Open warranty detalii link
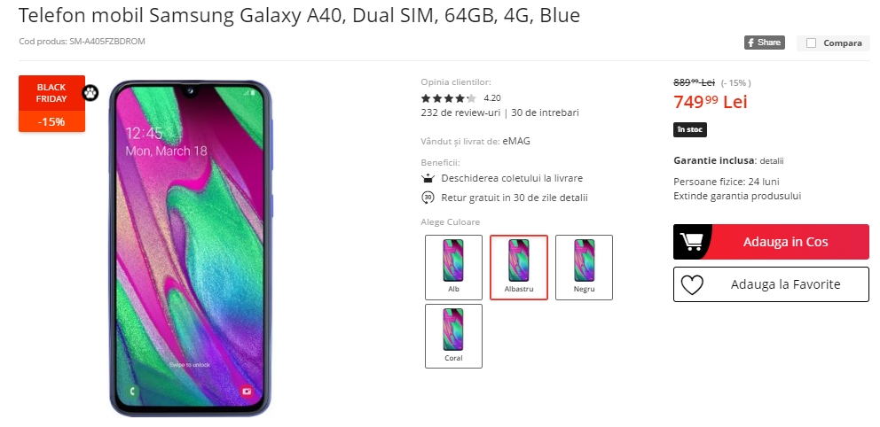The height and width of the screenshot is (427, 880). point(772,161)
